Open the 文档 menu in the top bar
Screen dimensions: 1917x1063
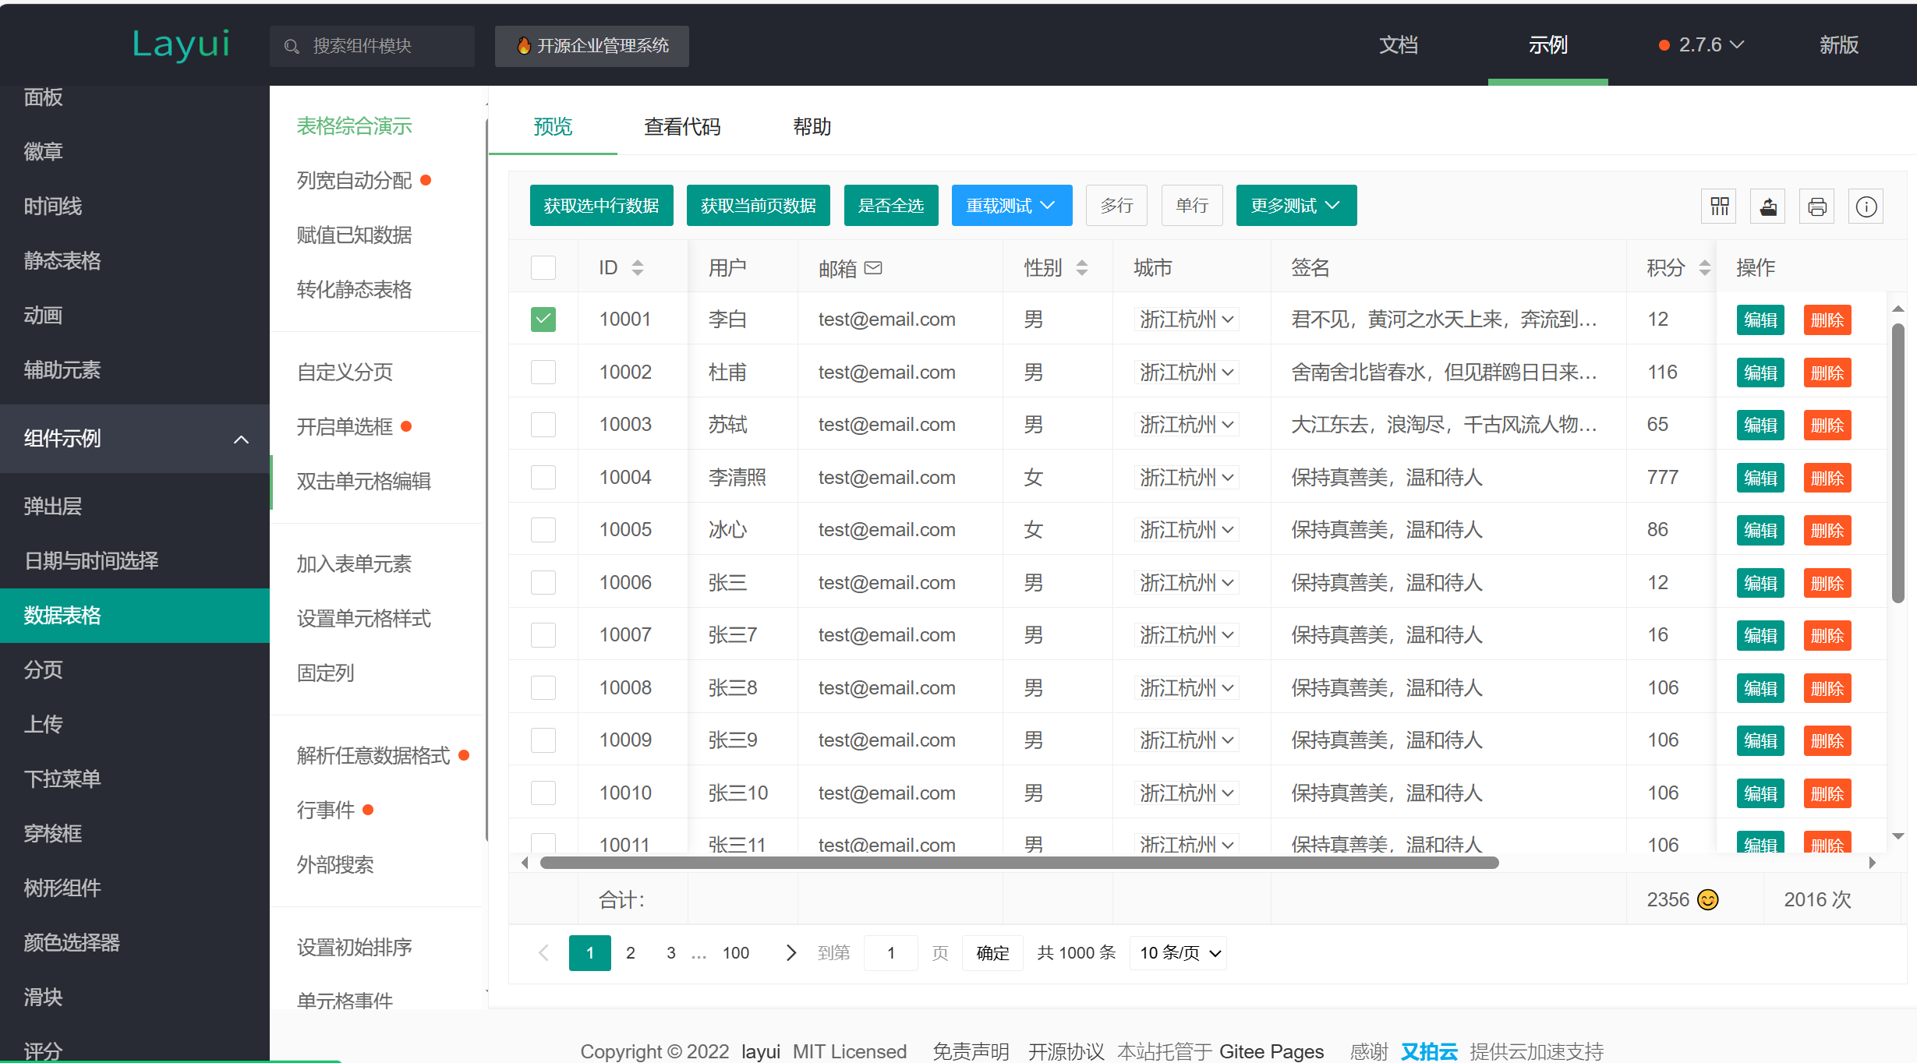[1399, 45]
